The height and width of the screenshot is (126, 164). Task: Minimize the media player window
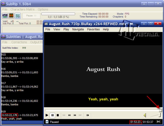[144, 24]
